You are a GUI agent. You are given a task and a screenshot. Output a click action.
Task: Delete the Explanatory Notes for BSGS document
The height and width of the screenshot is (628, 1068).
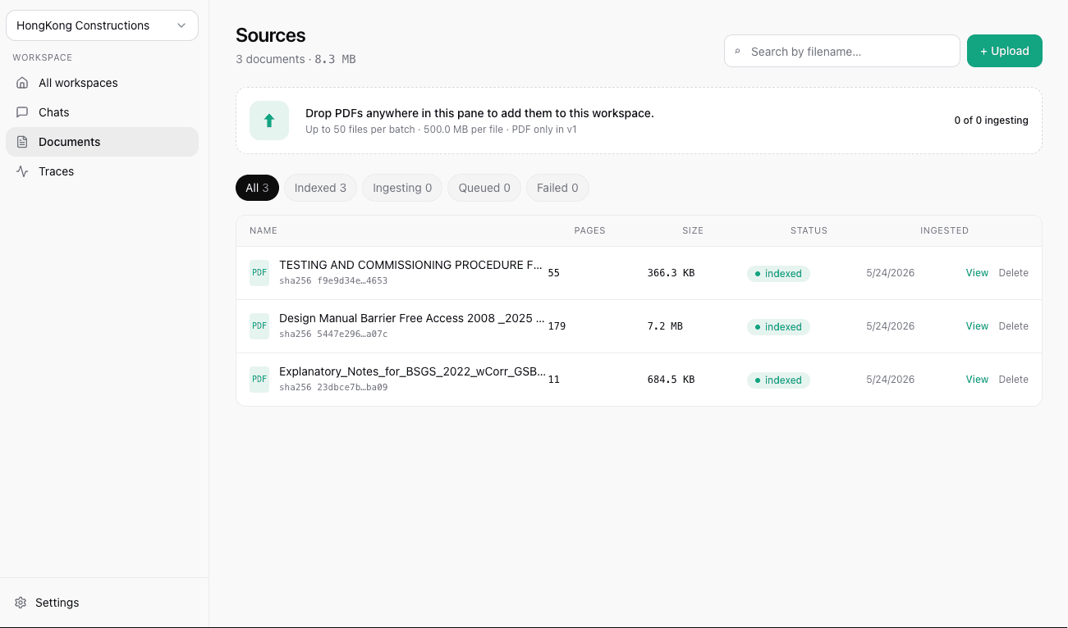[x=1013, y=380]
